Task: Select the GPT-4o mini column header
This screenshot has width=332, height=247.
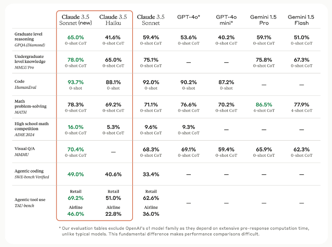Action: pos(226,20)
